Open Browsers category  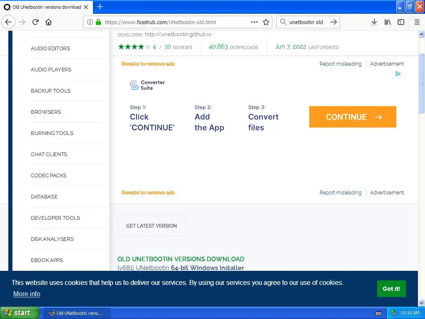click(x=46, y=112)
